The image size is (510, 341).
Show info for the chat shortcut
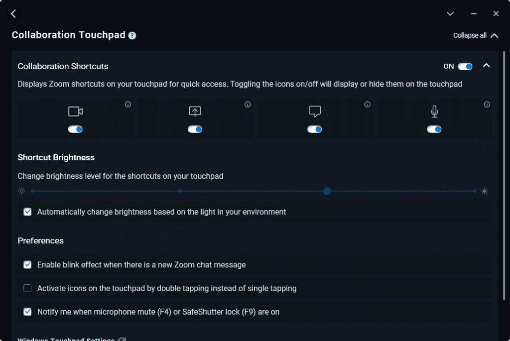tap(367, 105)
